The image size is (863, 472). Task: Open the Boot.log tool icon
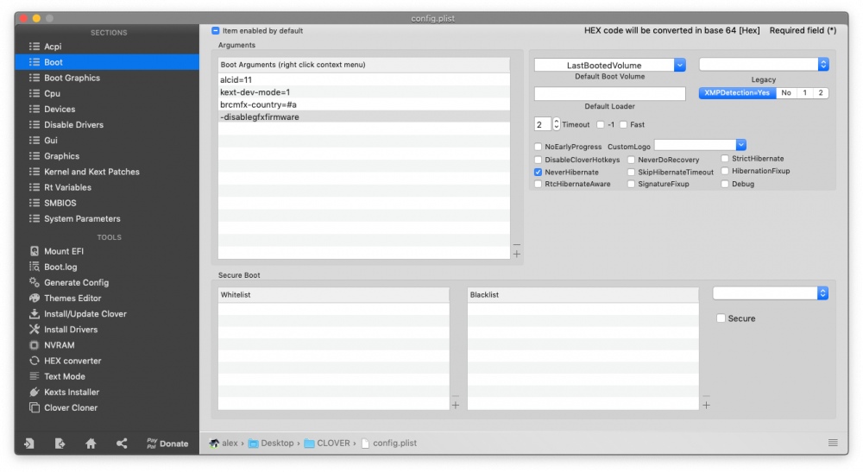coord(35,267)
